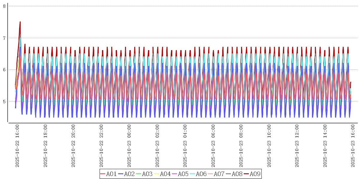Screen dimensions: 361x179
Task: Click the tallest dark red peak
Action: click(x=20, y=22)
